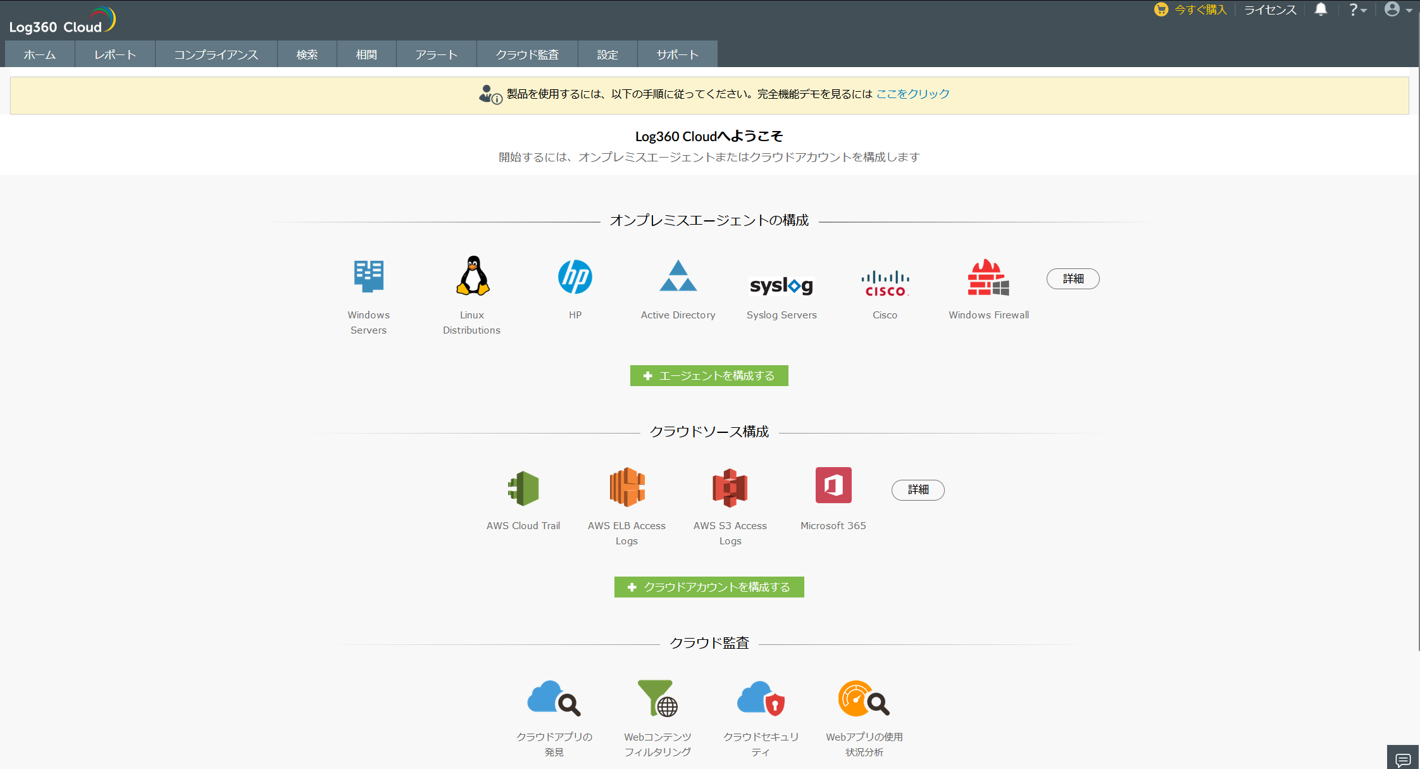Switch to the クラウド監査 tab
This screenshot has width=1420, height=769.
pos(527,54)
